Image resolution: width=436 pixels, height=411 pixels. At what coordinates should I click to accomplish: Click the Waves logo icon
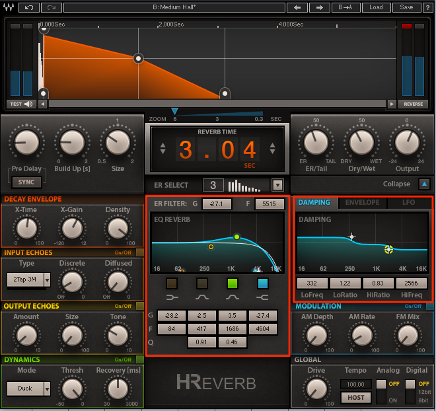[x=9, y=7]
